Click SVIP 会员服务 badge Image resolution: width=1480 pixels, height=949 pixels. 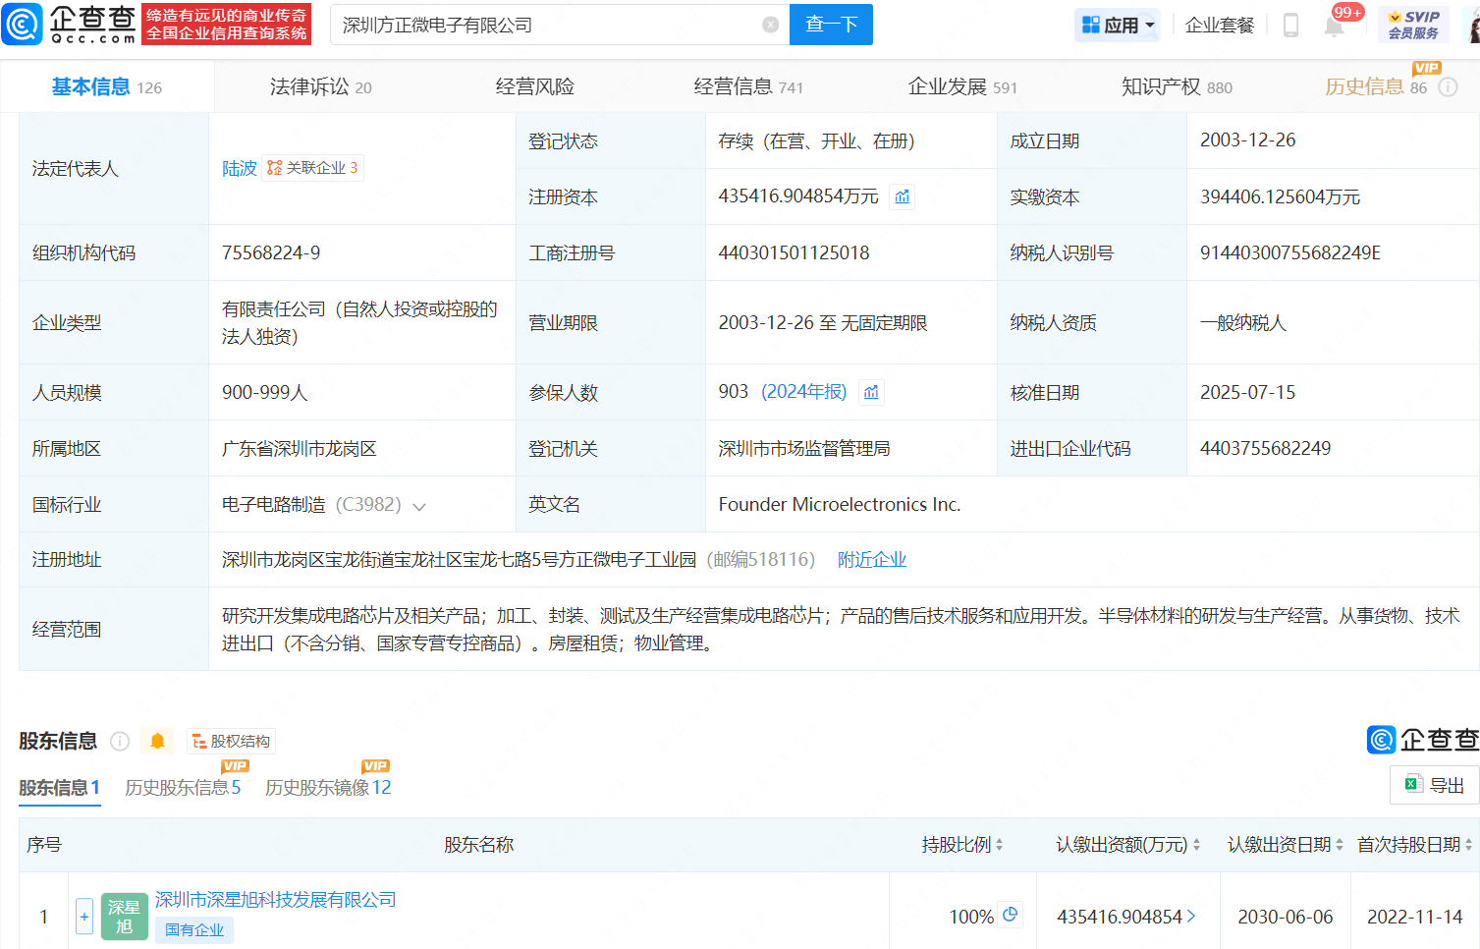coord(1414,25)
